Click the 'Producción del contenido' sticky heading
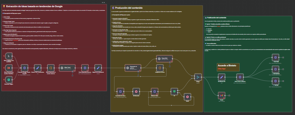 coord(129,8)
